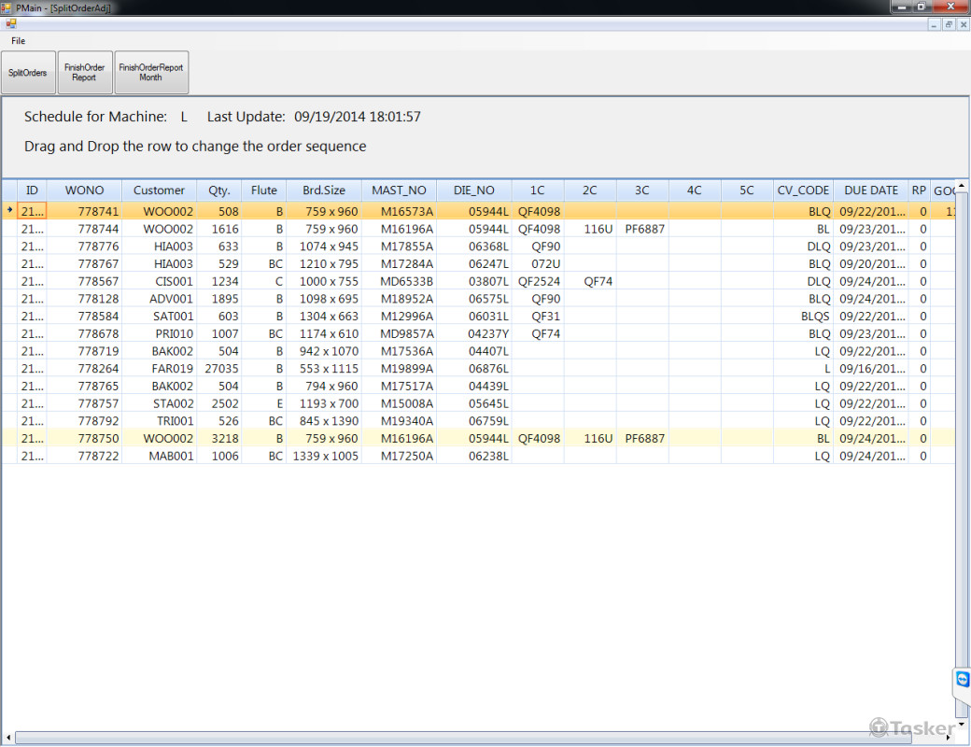Restore down the inner SplitOrderAdj window
This screenshot has height=747, width=971.
point(950,24)
